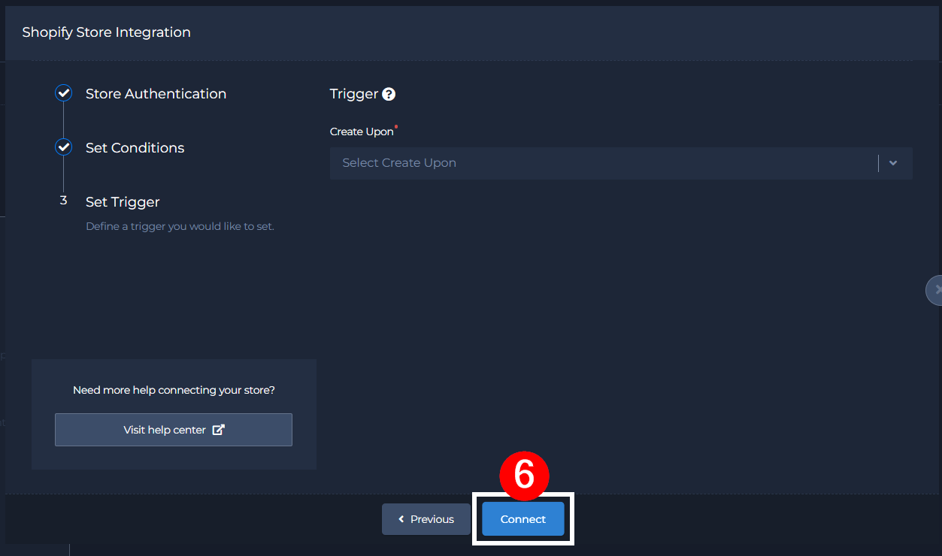Click the Set Conditions completed checkmark icon

click(x=64, y=147)
